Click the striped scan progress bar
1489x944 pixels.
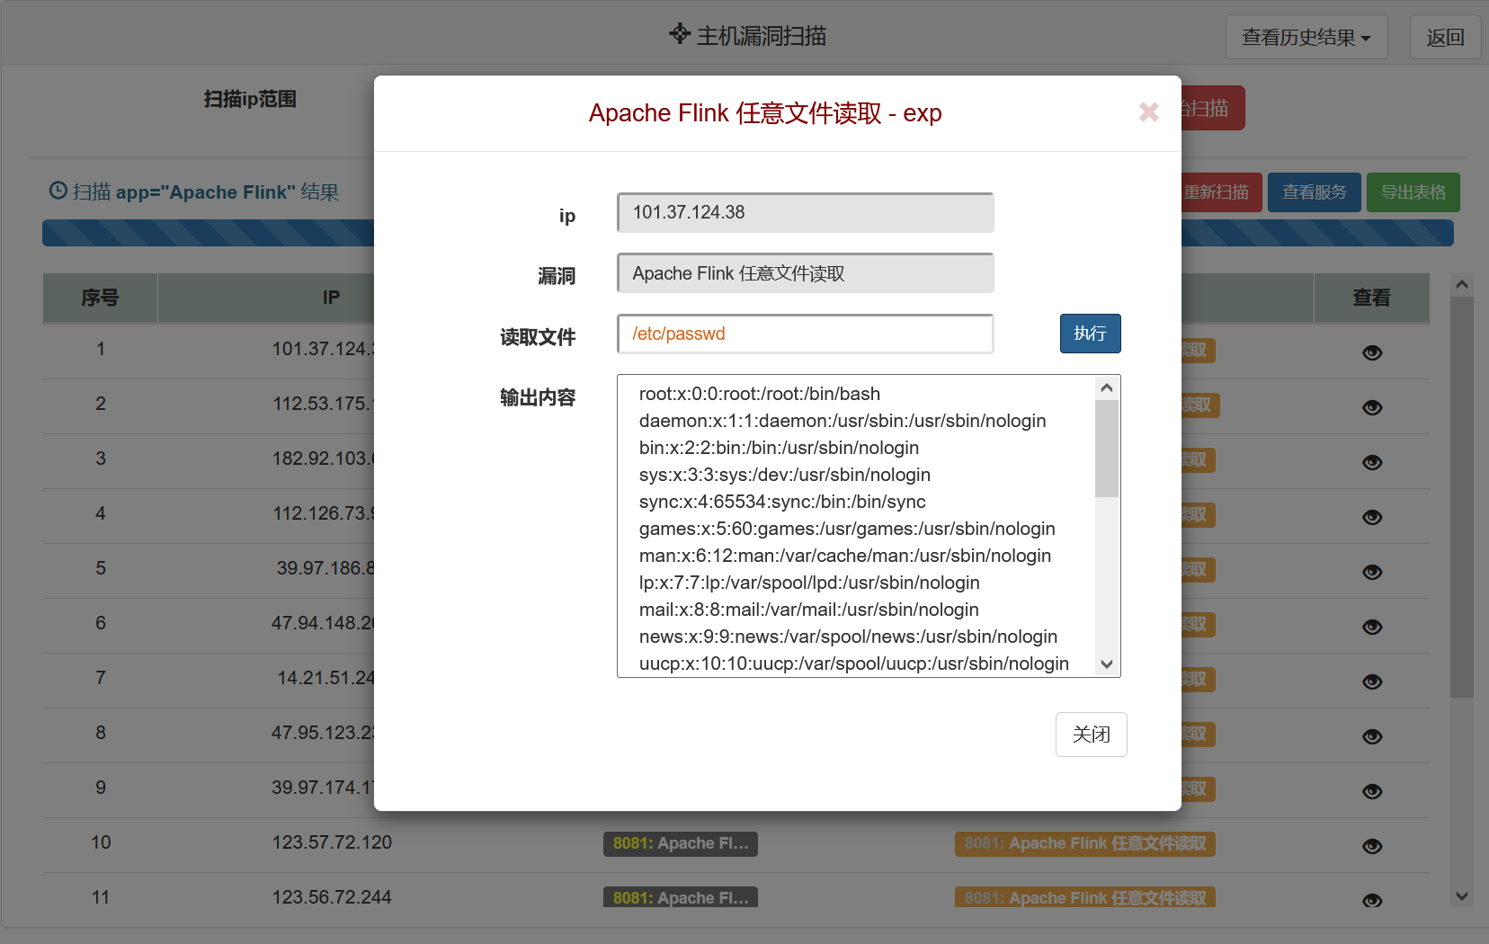748,233
